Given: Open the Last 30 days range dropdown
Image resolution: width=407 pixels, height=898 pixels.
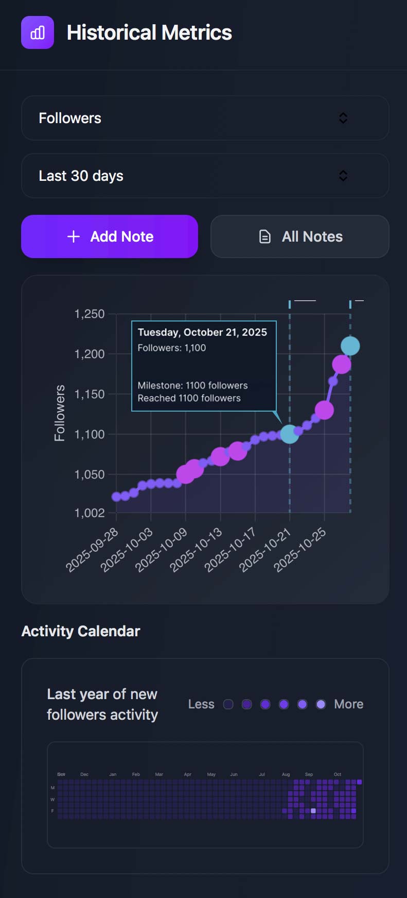Looking at the screenshot, I should 205,176.
